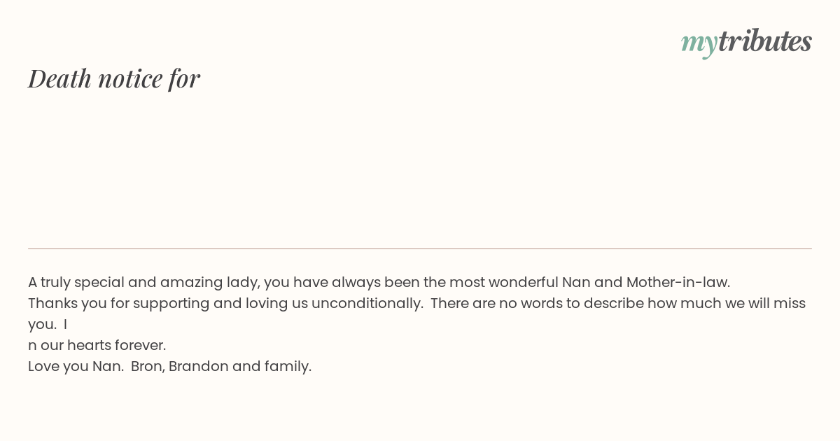
Task: Click the green "my" part of logo
Action: 699,44
